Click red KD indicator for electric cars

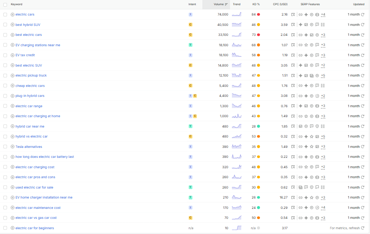(258, 14)
